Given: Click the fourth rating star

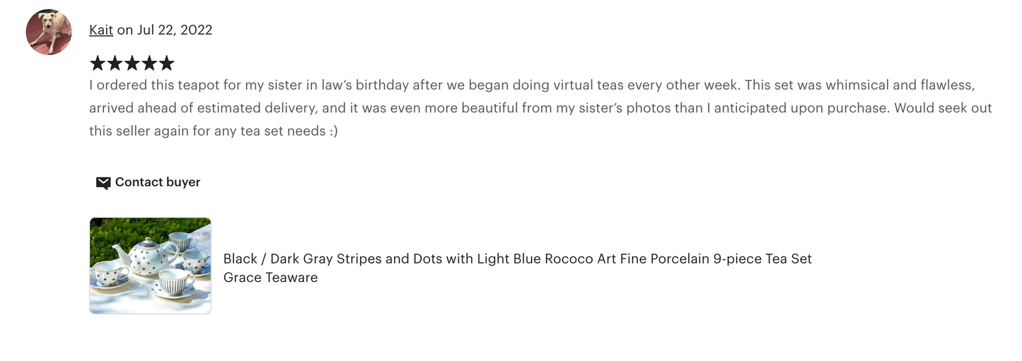Looking at the screenshot, I should [x=149, y=64].
